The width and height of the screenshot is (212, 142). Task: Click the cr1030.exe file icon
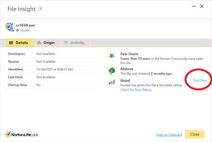pyautogui.click(x=10, y=27)
